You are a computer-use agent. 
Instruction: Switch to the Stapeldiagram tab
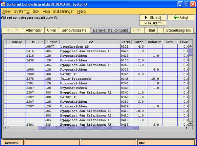pos(178,30)
